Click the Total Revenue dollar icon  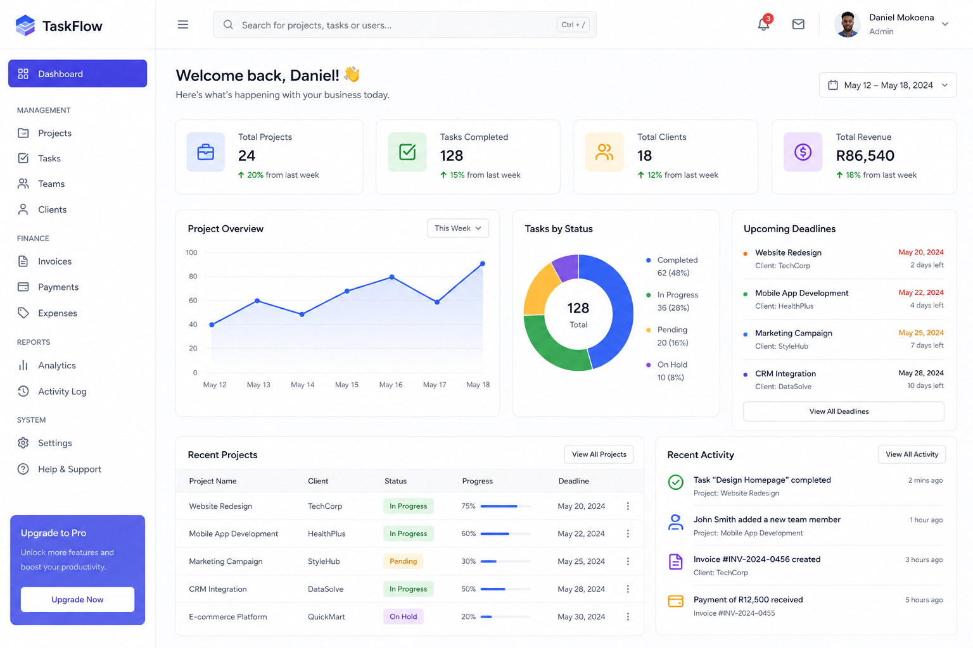[803, 152]
